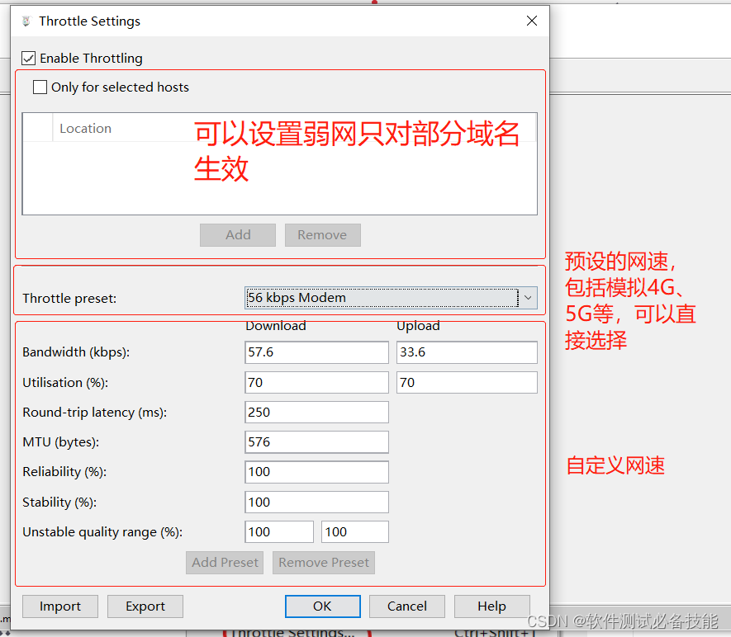Click the MTU (bytes) label
The width and height of the screenshot is (731, 637).
60,442
